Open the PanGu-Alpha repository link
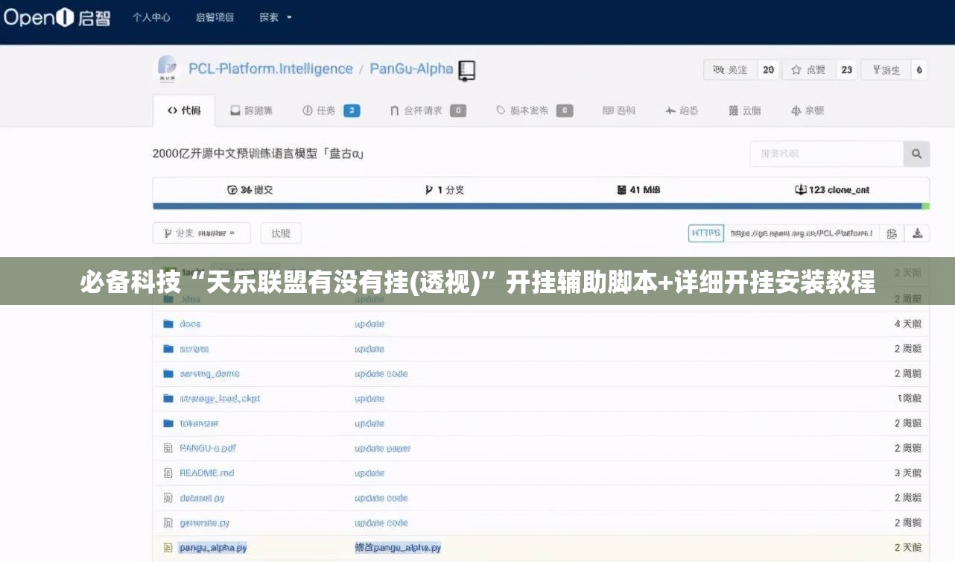 (x=411, y=69)
